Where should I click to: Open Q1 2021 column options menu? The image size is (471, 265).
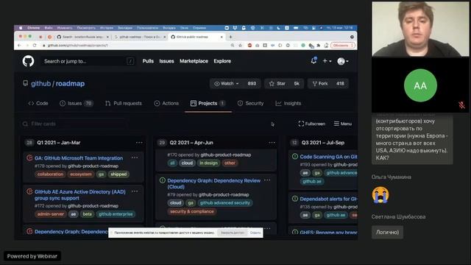tap(139, 143)
